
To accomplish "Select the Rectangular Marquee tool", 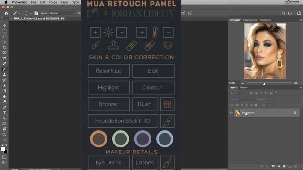I will 4,31.
